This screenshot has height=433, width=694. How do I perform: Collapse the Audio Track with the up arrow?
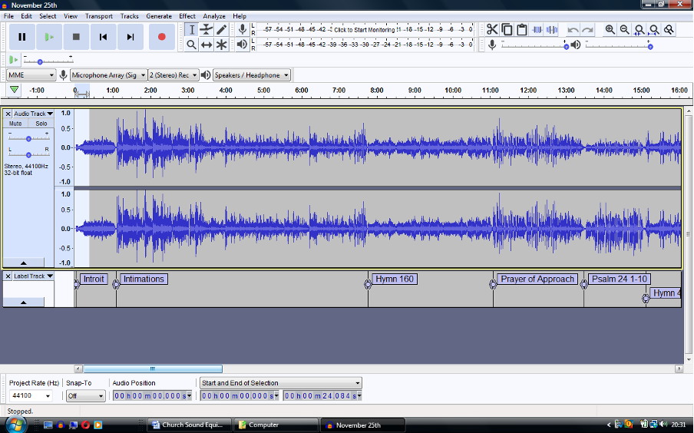(x=24, y=263)
